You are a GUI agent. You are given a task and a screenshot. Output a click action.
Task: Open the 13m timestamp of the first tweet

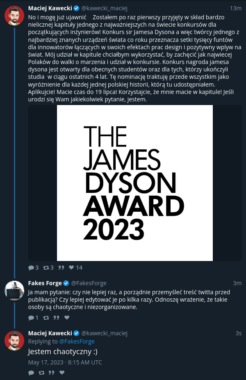point(236,8)
